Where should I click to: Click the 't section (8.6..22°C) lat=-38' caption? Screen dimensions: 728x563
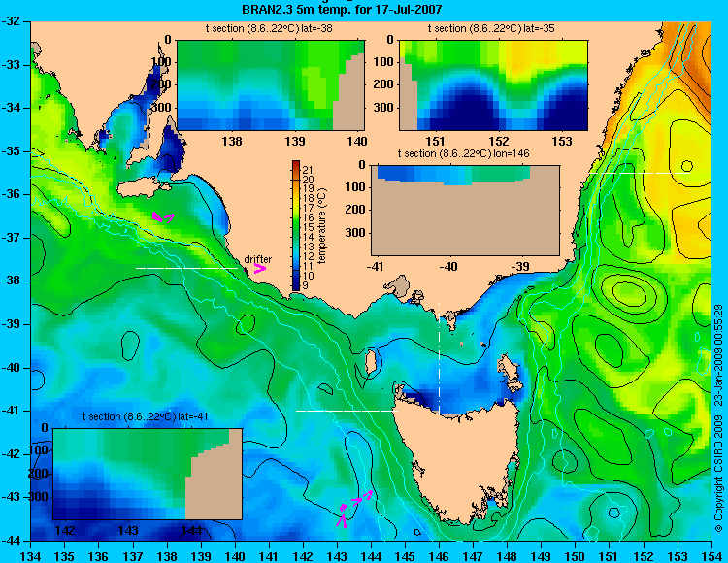(269, 29)
